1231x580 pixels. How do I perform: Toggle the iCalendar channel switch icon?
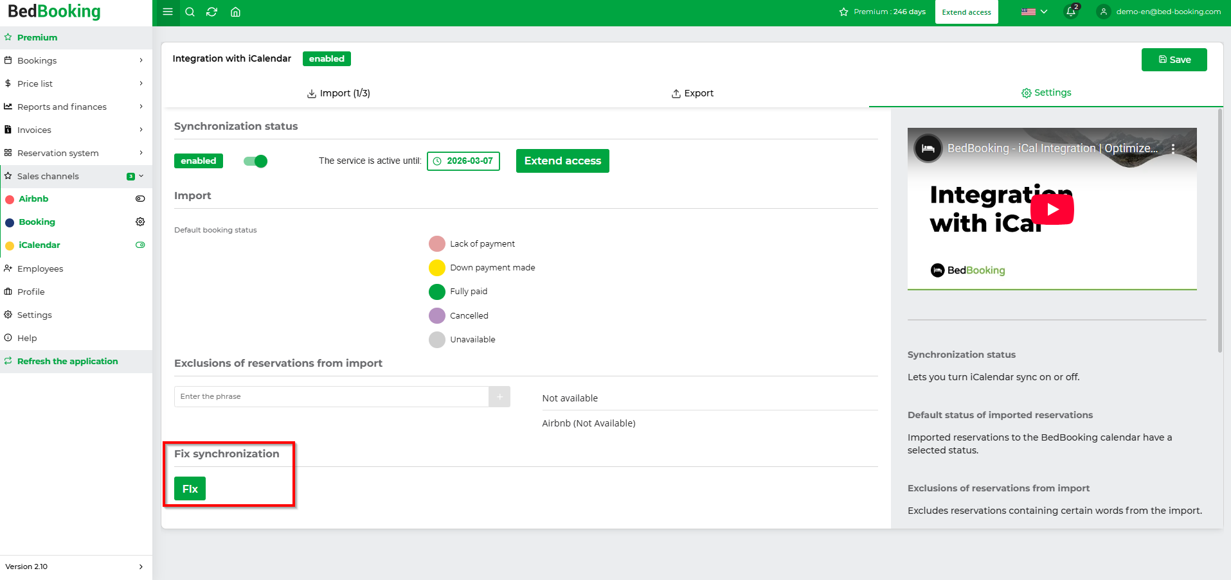tap(140, 245)
